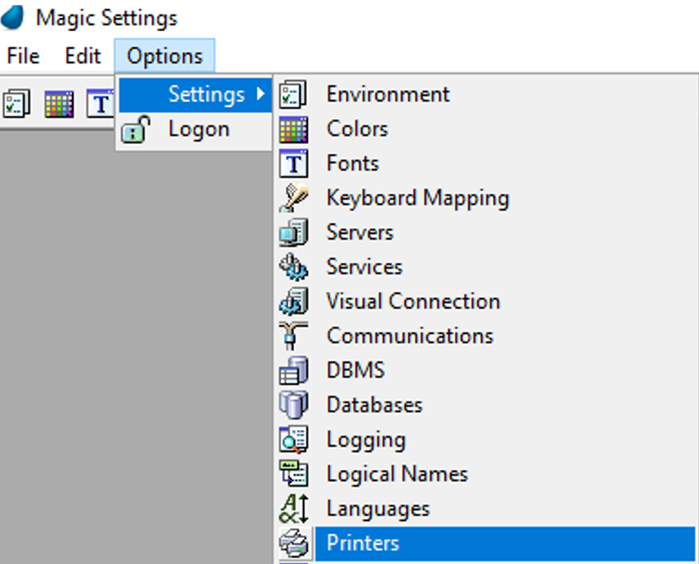
Task: Click the Logon padlock icon
Action: (x=136, y=130)
